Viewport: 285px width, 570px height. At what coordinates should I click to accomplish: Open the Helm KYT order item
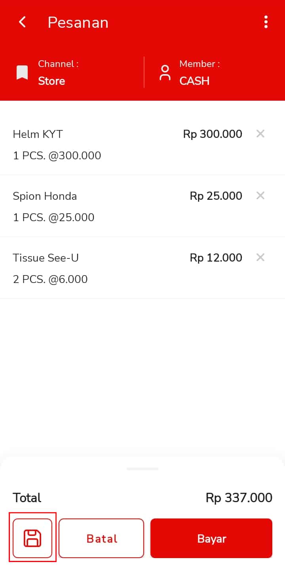[x=38, y=134]
